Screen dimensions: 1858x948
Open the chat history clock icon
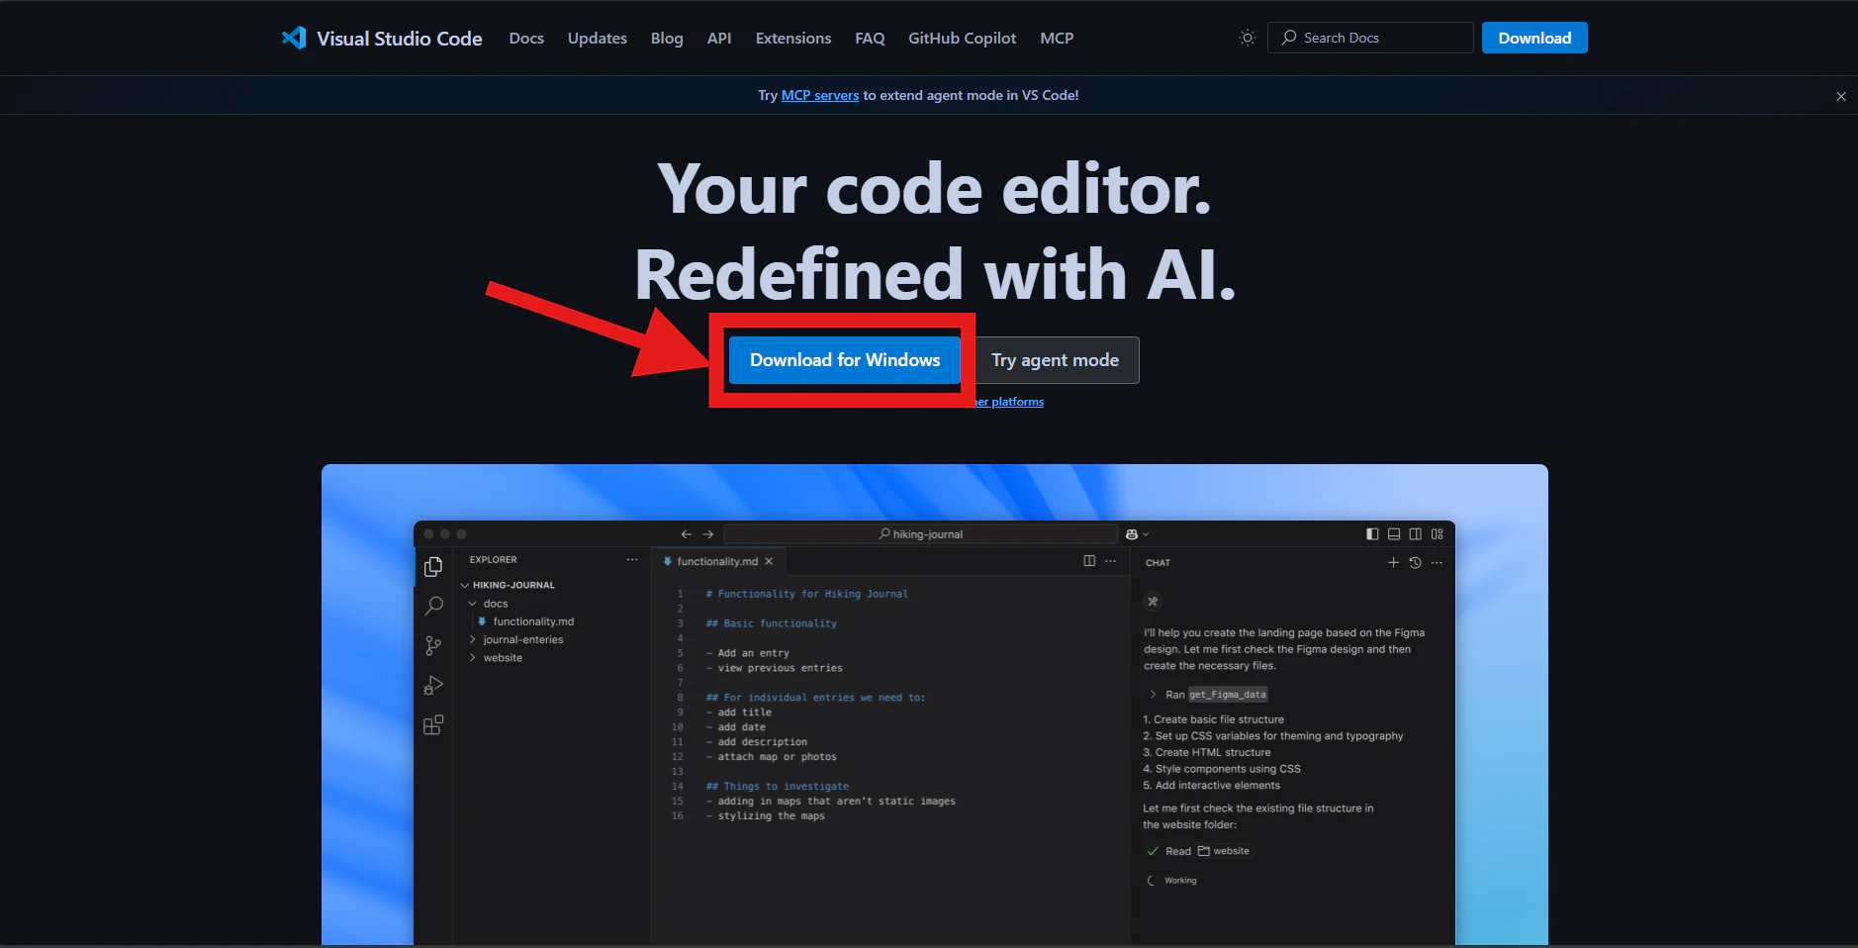click(x=1415, y=562)
